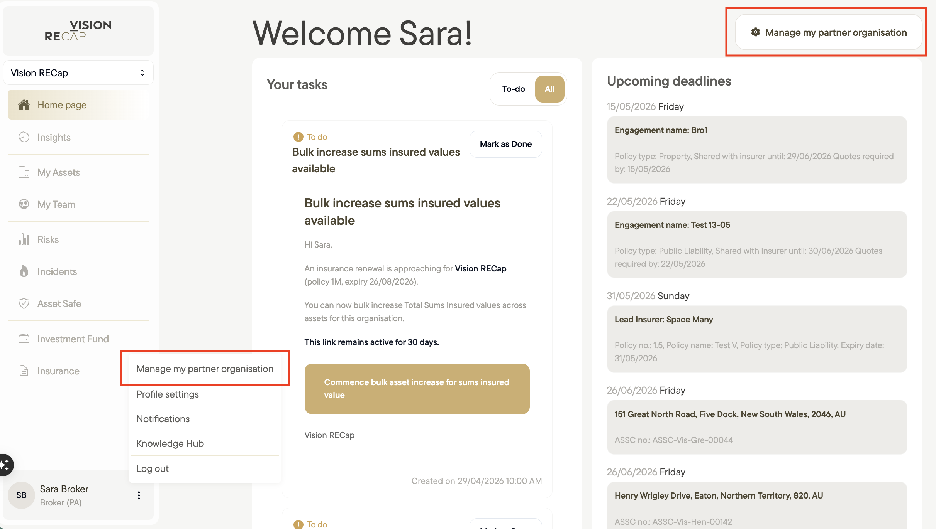
Task: Open My Assets section
Action: pos(78,172)
